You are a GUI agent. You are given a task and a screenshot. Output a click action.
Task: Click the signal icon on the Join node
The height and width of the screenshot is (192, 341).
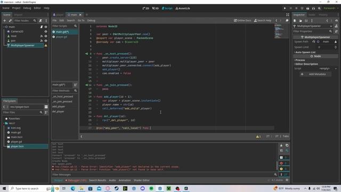42,41
